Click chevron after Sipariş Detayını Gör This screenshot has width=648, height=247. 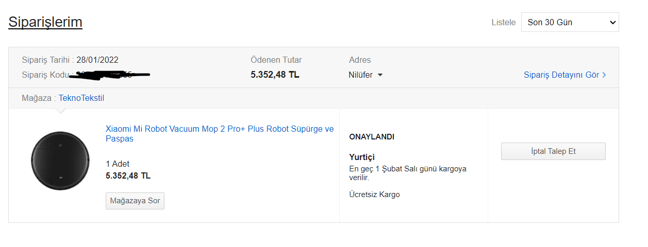tap(604, 75)
